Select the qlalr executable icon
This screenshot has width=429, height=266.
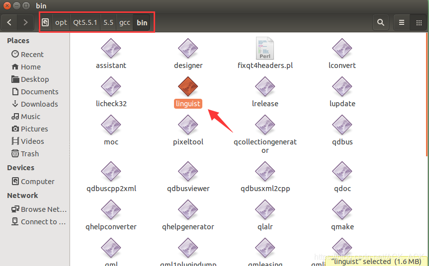coord(265,210)
